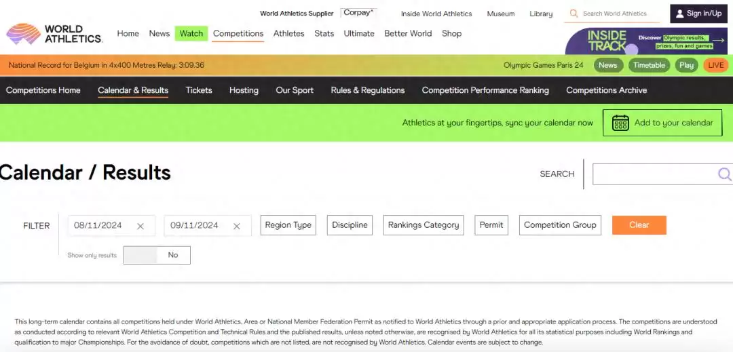
Task: Click the magnifier icon in top search
Action: click(x=574, y=14)
